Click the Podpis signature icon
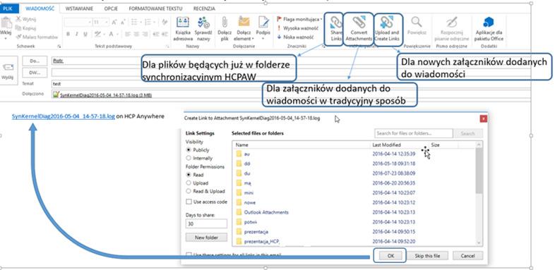 [263, 23]
